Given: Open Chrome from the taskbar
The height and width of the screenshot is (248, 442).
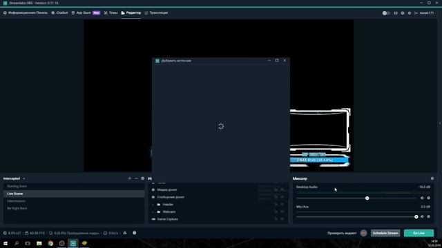Looking at the screenshot, I should point(50,243).
